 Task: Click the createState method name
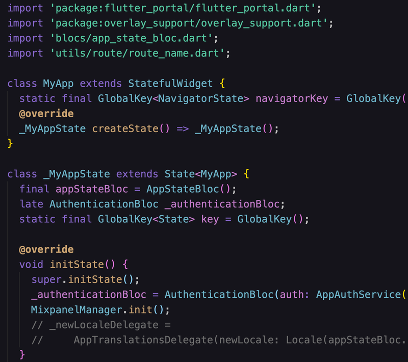click(125, 128)
